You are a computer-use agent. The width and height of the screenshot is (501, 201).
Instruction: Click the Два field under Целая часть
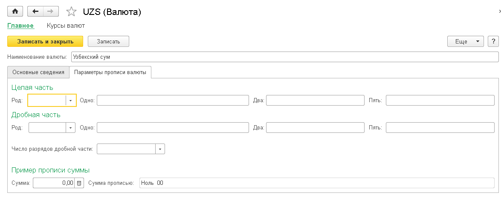[315, 100]
